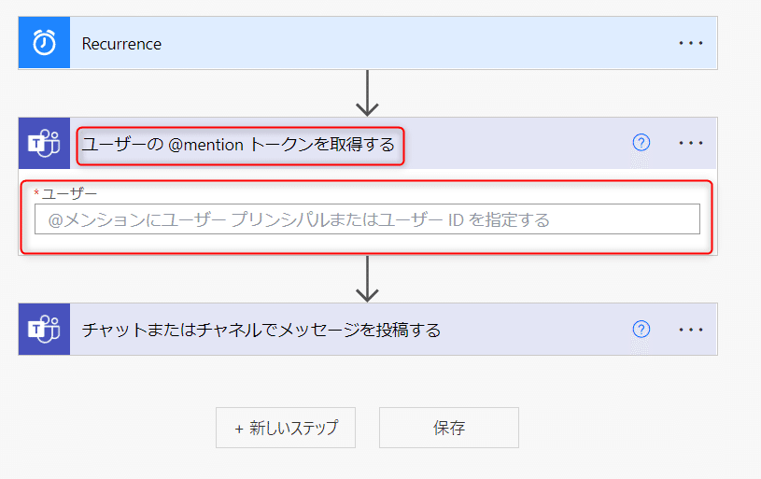Click the ＋ 新しいステップ button
Screen dimensions: 761x479
(286, 428)
